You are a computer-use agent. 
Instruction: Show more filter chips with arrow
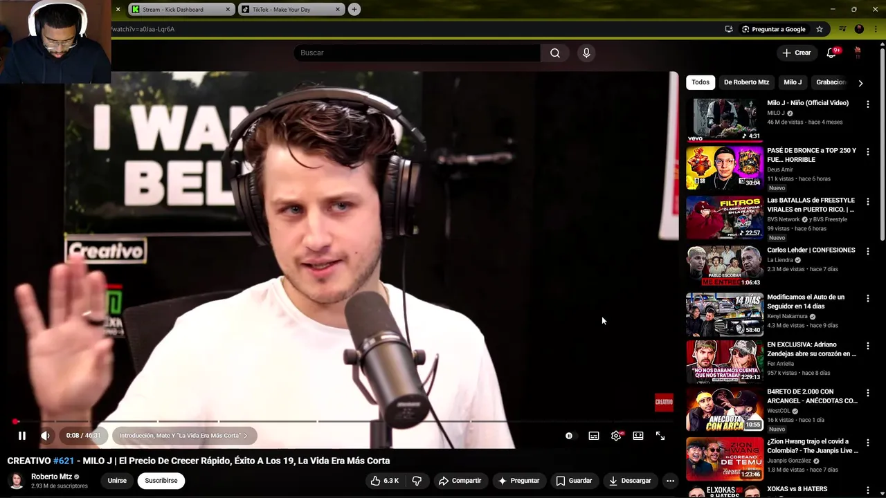pos(860,83)
